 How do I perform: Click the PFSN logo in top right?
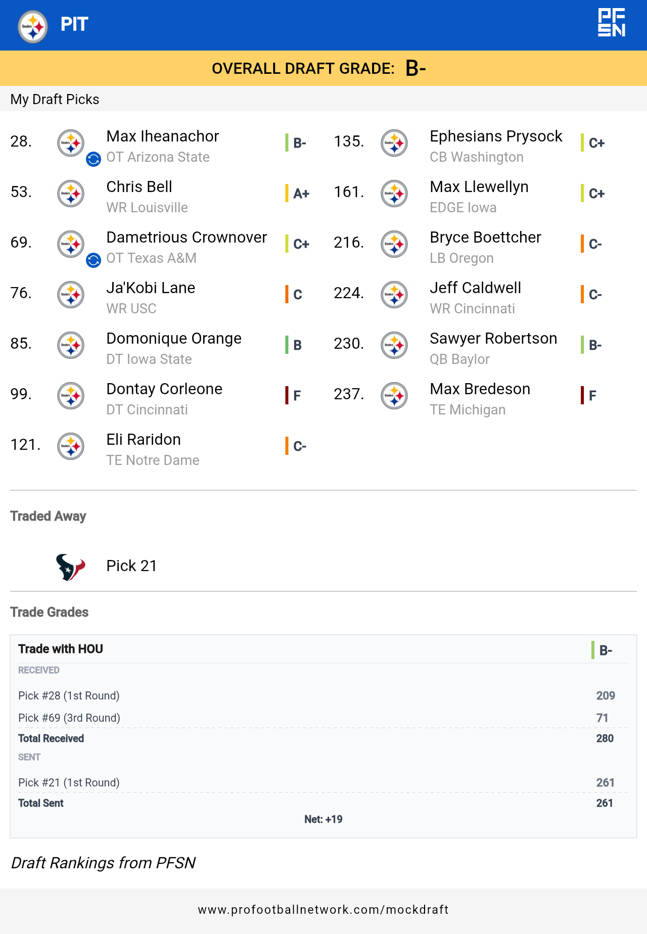[x=612, y=23]
